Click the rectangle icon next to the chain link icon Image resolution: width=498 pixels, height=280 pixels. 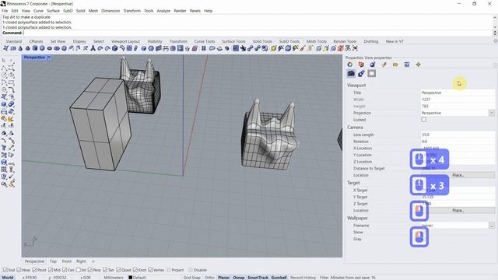(372, 74)
